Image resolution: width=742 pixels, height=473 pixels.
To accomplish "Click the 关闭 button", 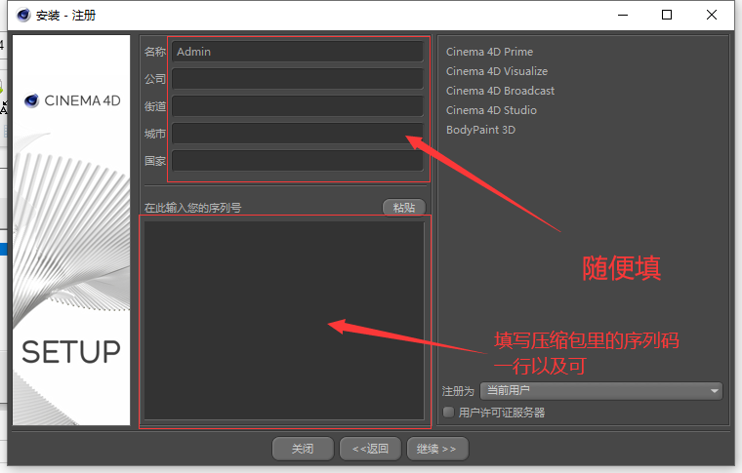I will point(303,449).
